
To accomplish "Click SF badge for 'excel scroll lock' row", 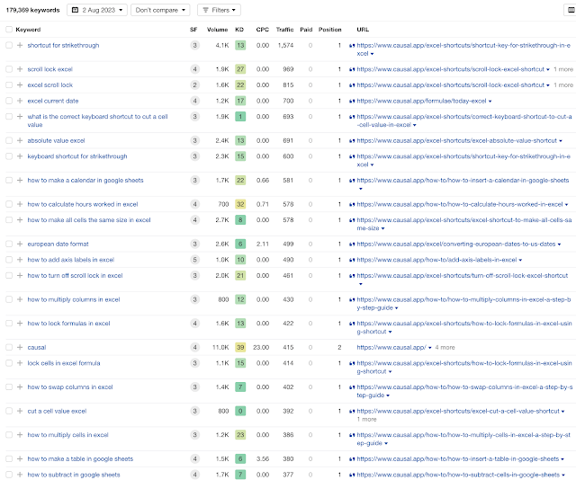I will click(x=194, y=84).
